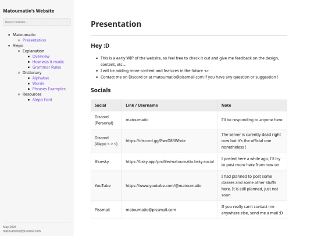Select the Explanation sidebar group label
Image resolution: width=314 pixels, height=236 pixels.
pyautogui.click(x=34, y=51)
